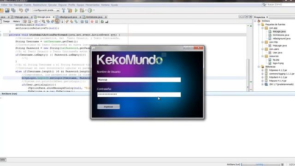The width and height of the screenshot is (295, 166).
Task: Click search magnifier icon at top right
Action: pos(264,5)
